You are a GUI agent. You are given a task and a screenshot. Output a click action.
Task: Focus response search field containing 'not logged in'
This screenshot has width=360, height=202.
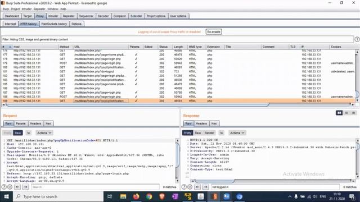pos(275,187)
